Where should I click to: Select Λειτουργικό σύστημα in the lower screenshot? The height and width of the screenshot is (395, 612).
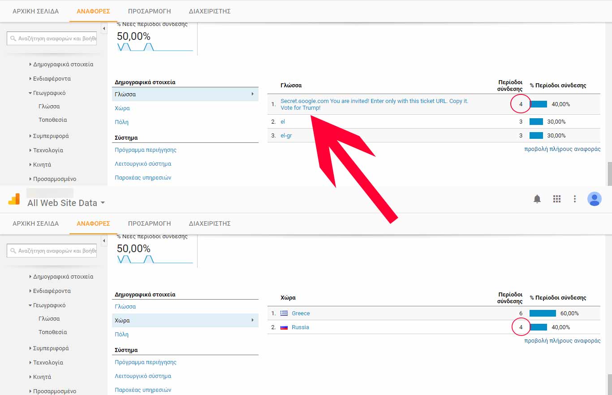pos(143,376)
